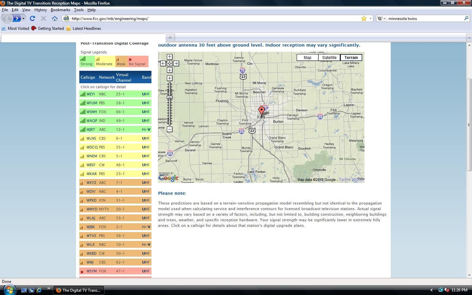Click the muted volume tray icon
The width and height of the screenshot is (472, 295).
447,290
